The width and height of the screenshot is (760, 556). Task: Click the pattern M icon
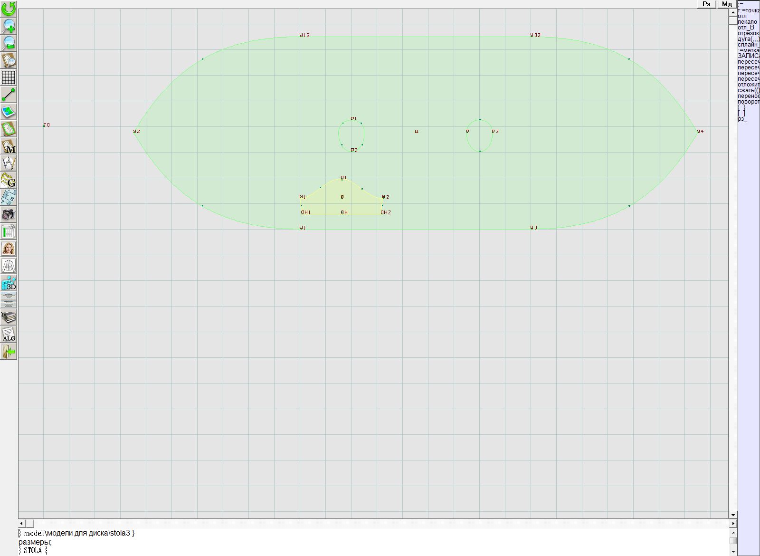(9, 146)
